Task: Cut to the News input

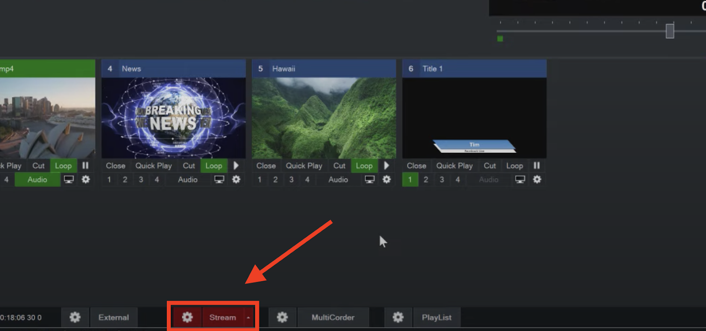Action: point(189,166)
